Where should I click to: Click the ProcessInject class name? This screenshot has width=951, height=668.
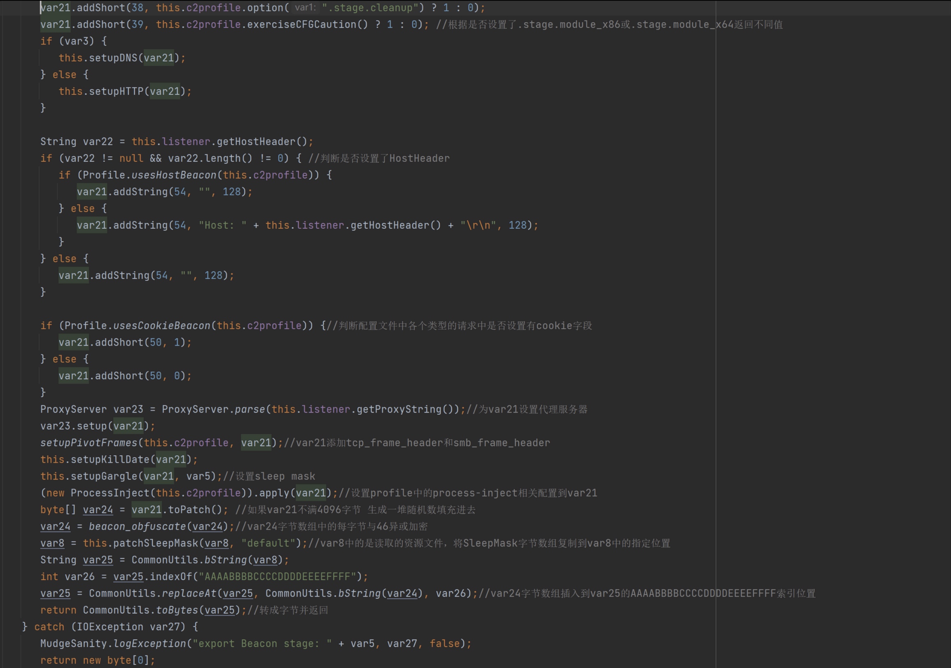click(x=110, y=493)
